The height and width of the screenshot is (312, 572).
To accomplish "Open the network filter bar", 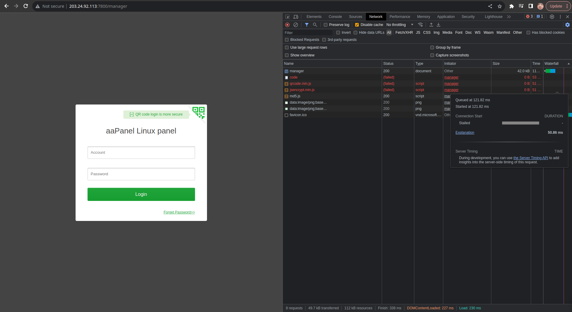I will [x=307, y=25].
